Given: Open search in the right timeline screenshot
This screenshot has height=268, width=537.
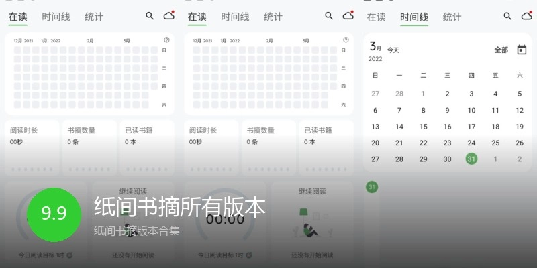Looking at the screenshot, I should (x=507, y=16).
